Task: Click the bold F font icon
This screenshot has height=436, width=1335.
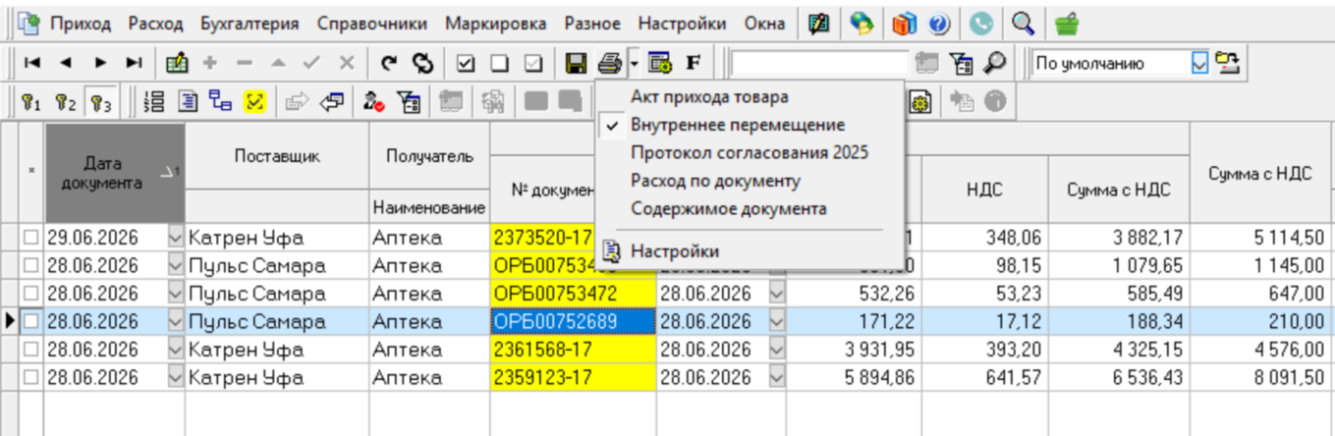Action: [x=693, y=63]
